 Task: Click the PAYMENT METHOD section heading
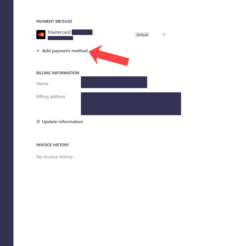54,21
